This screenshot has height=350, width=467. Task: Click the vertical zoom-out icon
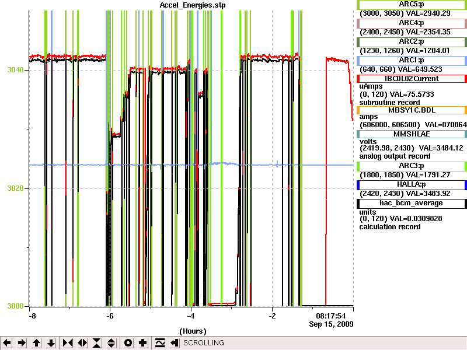tap(111, 343)
